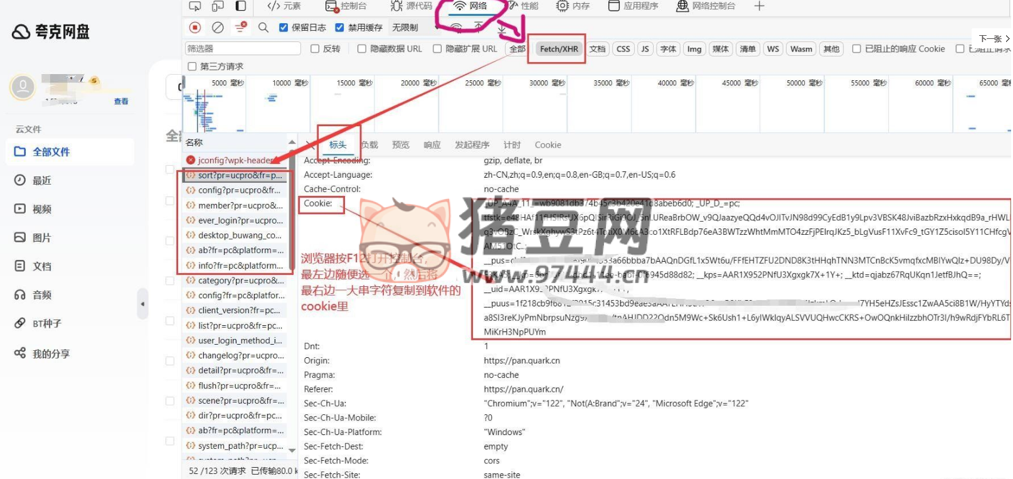This screenshot has height=479, width=1013.
Task: Switch to the 源代码 tab
Action: 411,6
